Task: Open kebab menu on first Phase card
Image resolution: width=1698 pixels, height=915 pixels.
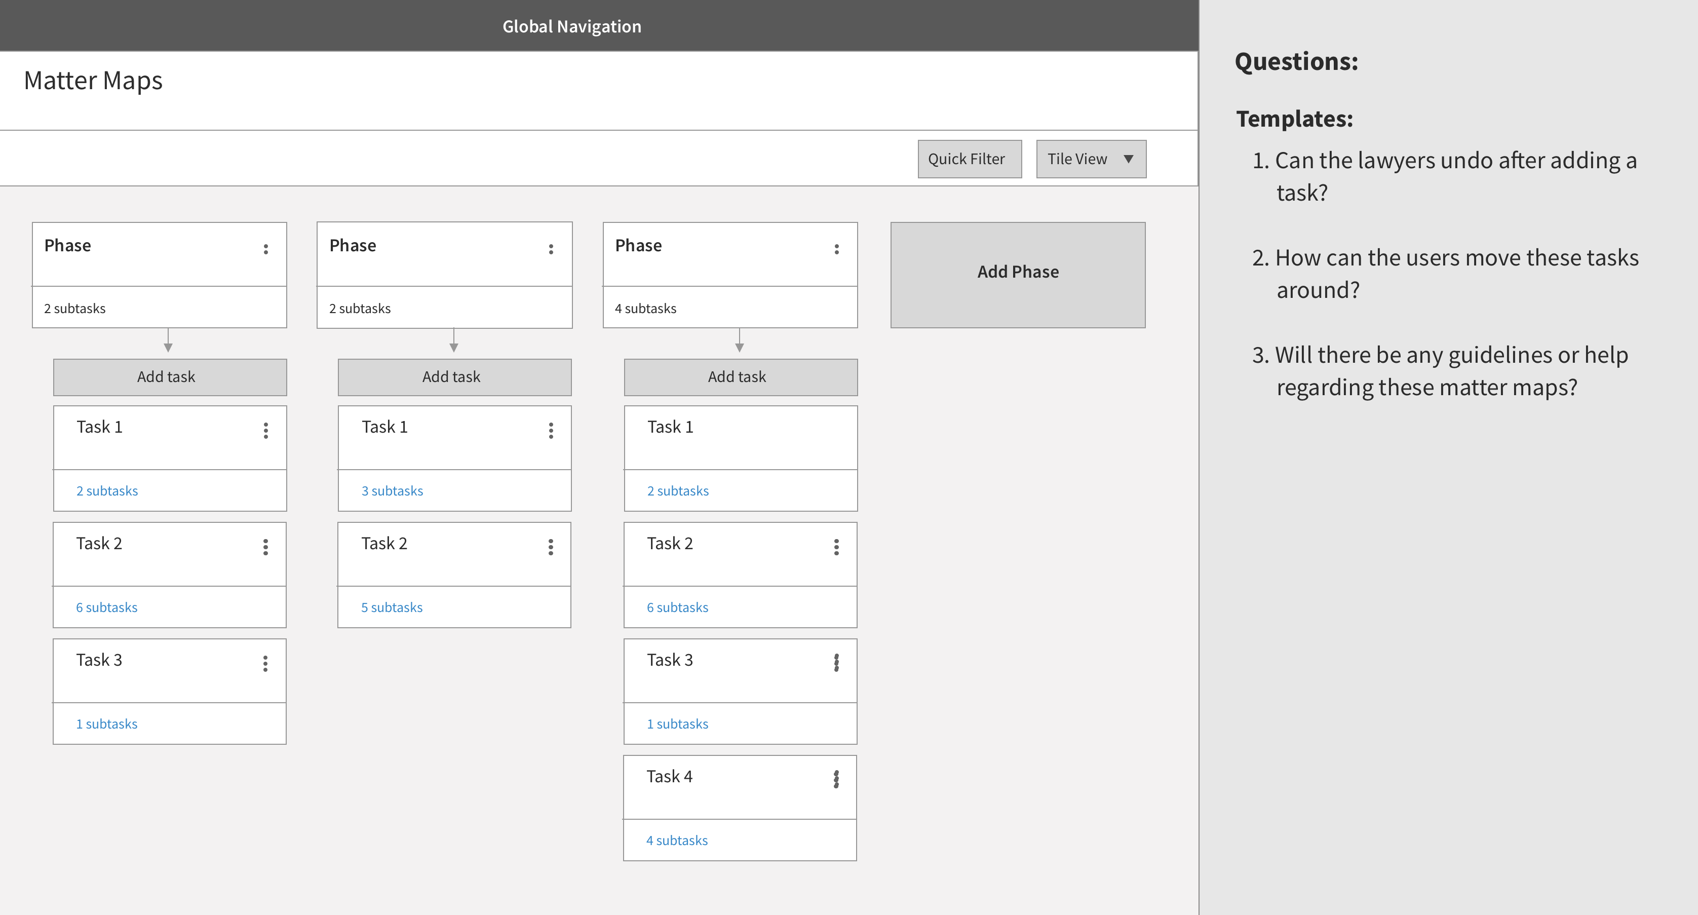Action: (265, 249)
